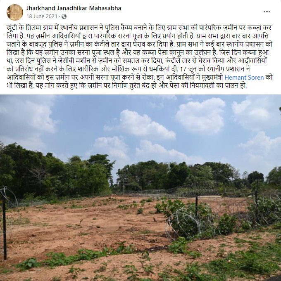Open the three-dot post options menu
Viewport: 281px width, 281px height.
267,12
